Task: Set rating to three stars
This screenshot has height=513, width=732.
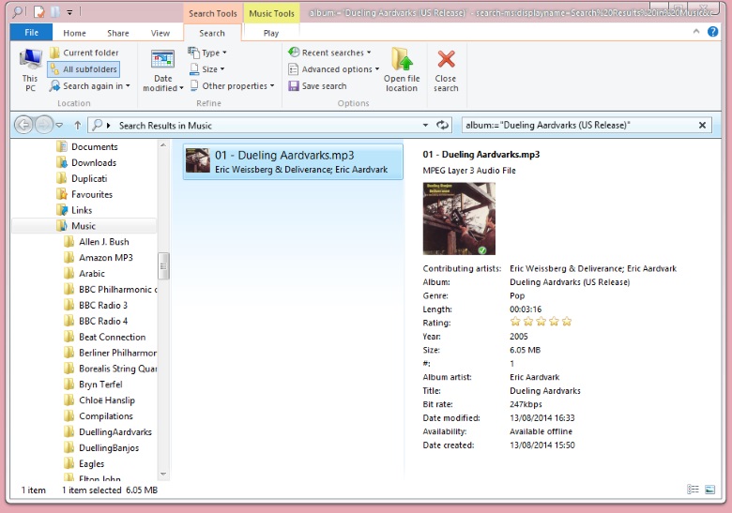Action: (541, 322)
